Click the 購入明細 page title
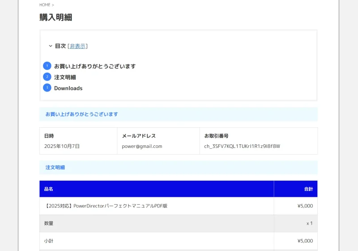Screen dimensions: 358x251 [x=55, y=17]
